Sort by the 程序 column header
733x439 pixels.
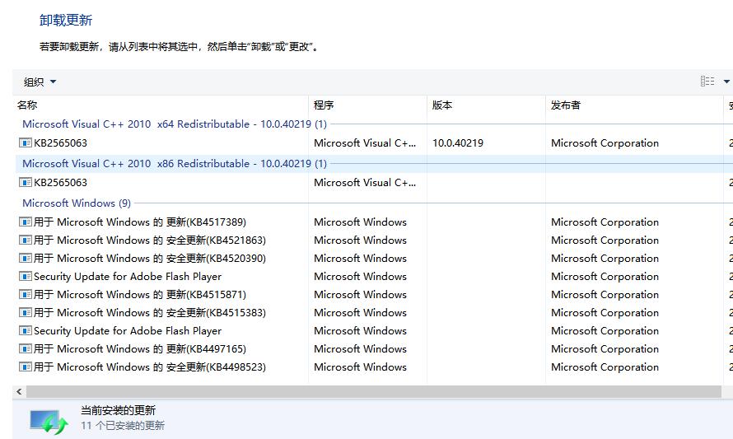(x=324, y=105)
